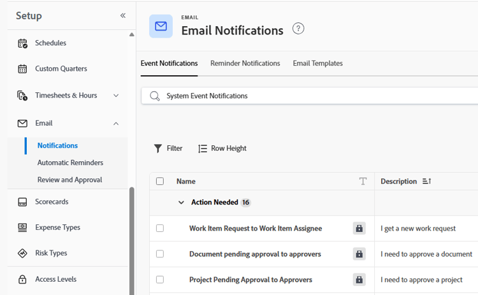Open Automatic Reminders in sidebar
Viewport: 478px width, 295px height.
[70, 162]
